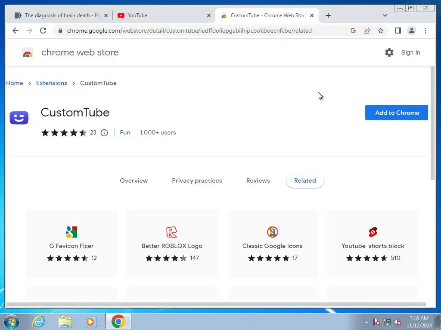Click the horizontal page scrollbar
The height and width of the screenshot is (330, 441).
(x=216, y=305)
